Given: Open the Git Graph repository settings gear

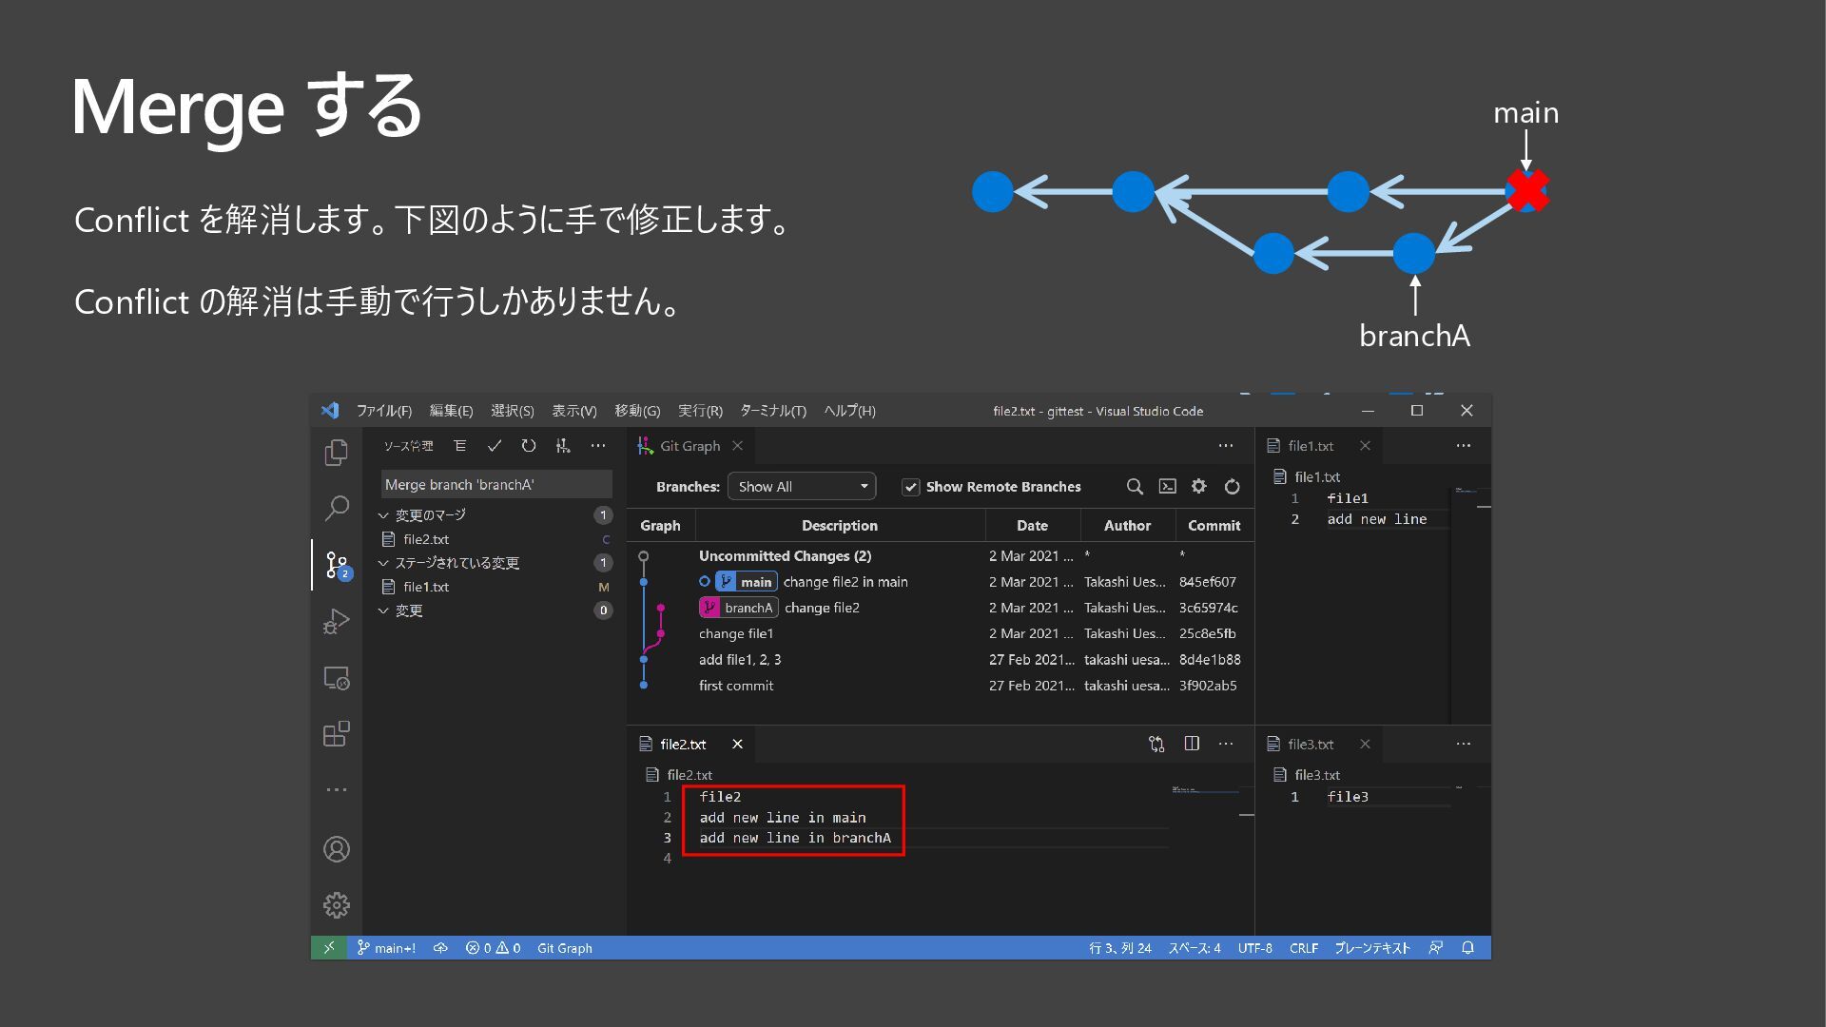Looking at the screenshot, I should 1199,487.
